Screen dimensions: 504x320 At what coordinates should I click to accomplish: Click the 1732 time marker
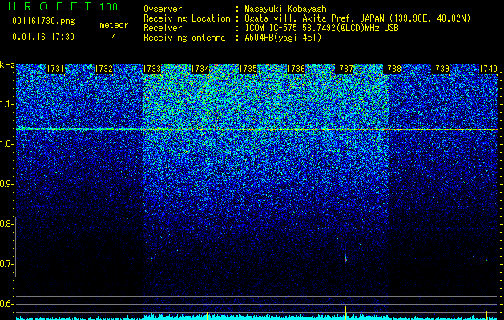pyautogui.click(x=104, y=69)
